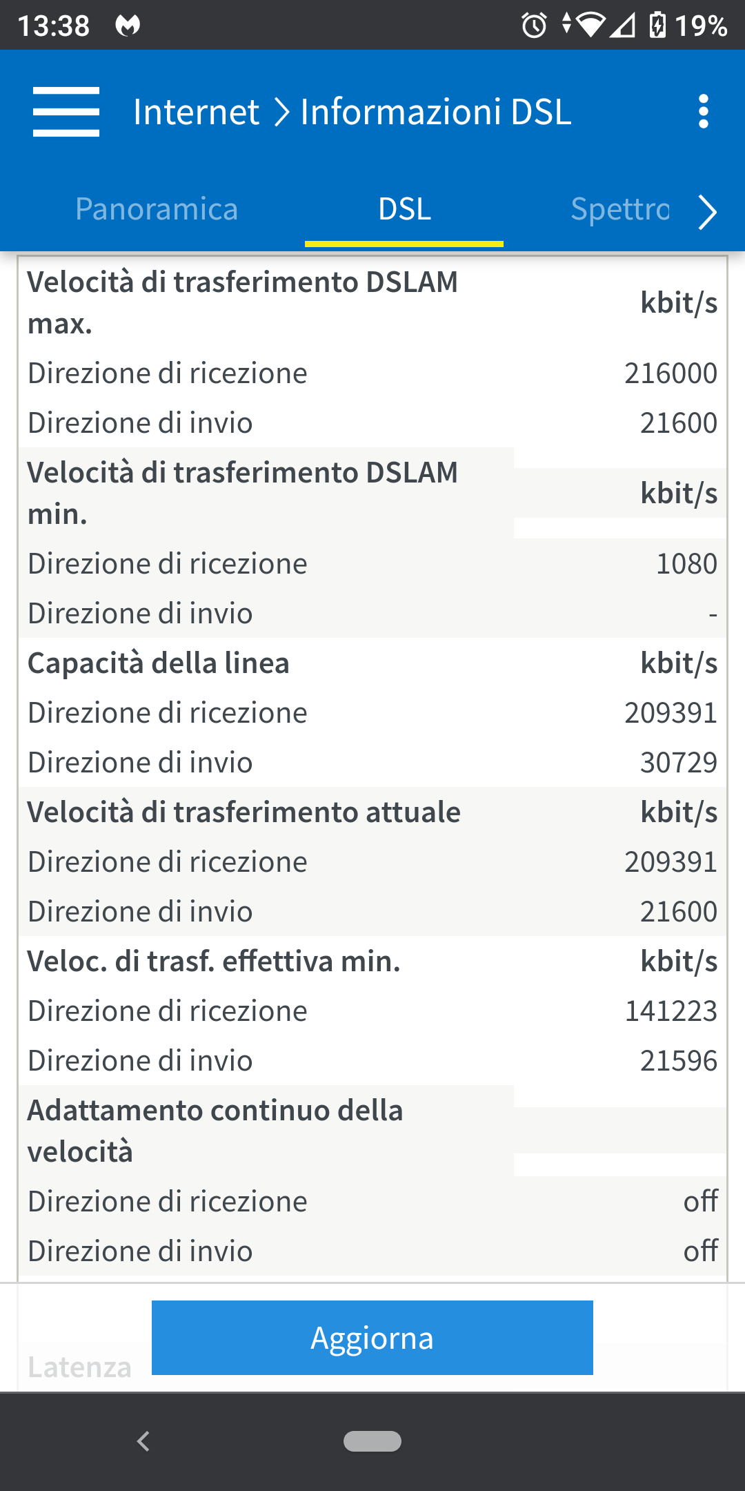Tap the home pill navigation button
This screenshot has height=1491, width=745.
372,1441
